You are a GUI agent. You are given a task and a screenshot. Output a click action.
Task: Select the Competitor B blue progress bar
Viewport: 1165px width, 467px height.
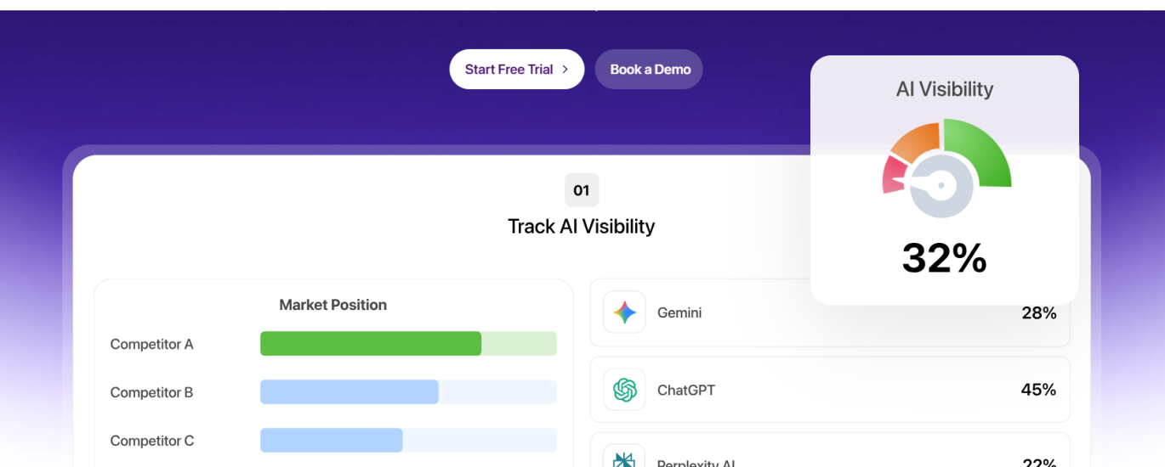click(x=349, y=392)
